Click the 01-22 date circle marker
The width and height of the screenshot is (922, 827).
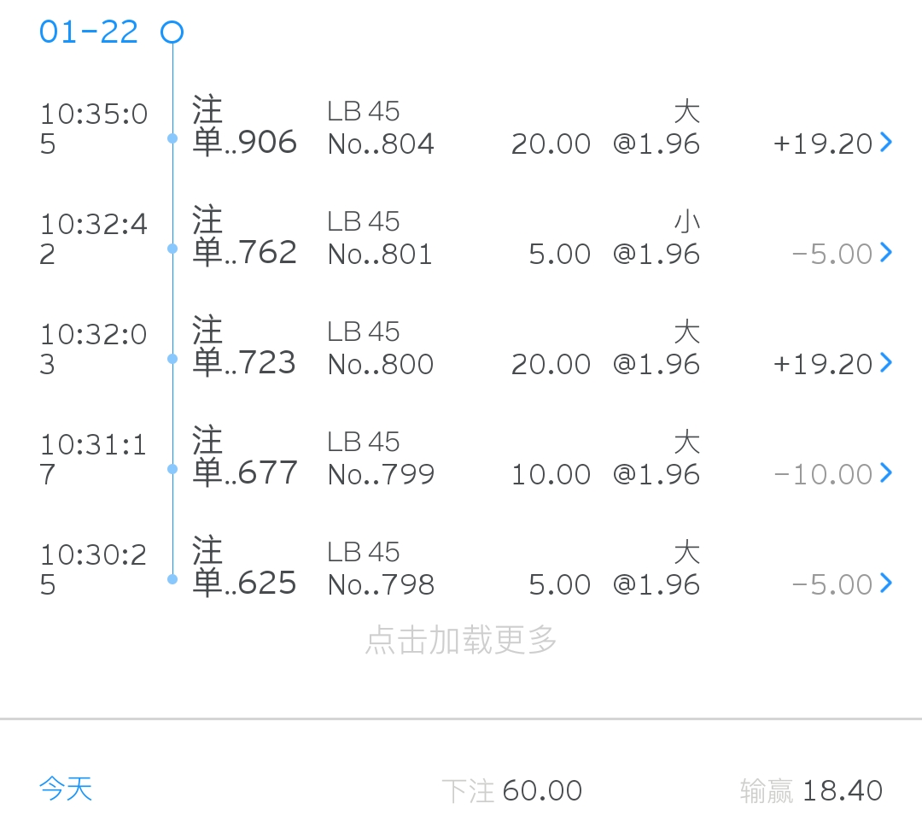[172, 32]
